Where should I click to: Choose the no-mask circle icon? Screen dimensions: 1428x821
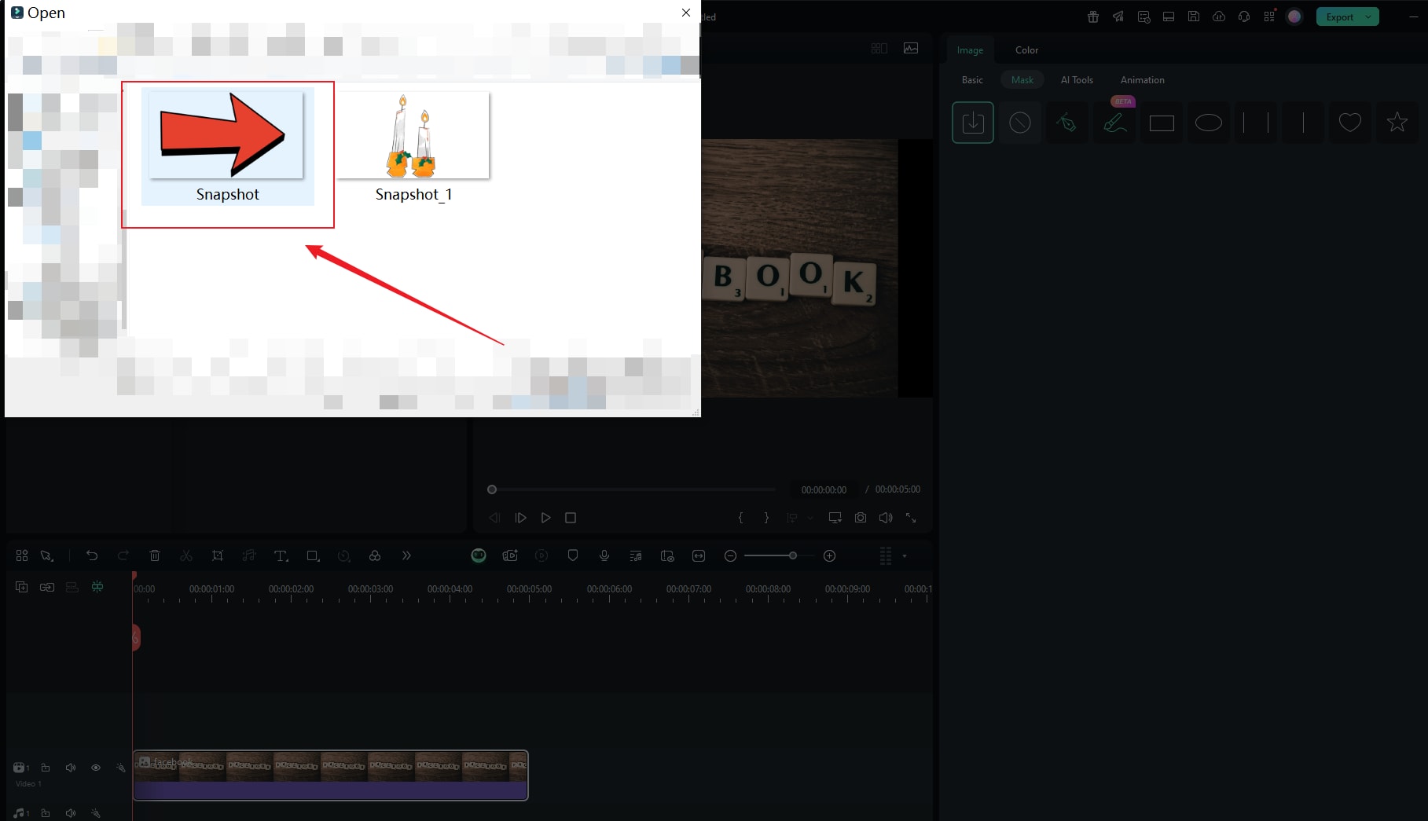click(1020, 123)
